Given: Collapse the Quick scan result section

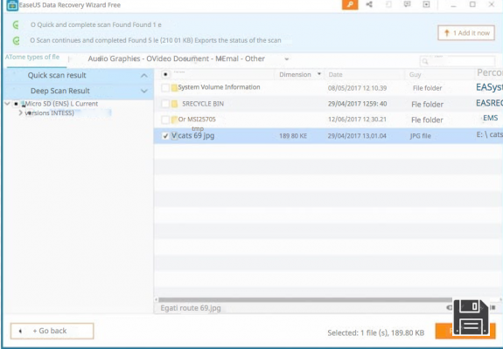Looking at the screenshot, I should coord(144,76).
